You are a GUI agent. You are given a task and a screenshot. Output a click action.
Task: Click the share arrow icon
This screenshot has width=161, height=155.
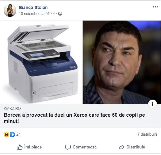[x=121, y=147]
